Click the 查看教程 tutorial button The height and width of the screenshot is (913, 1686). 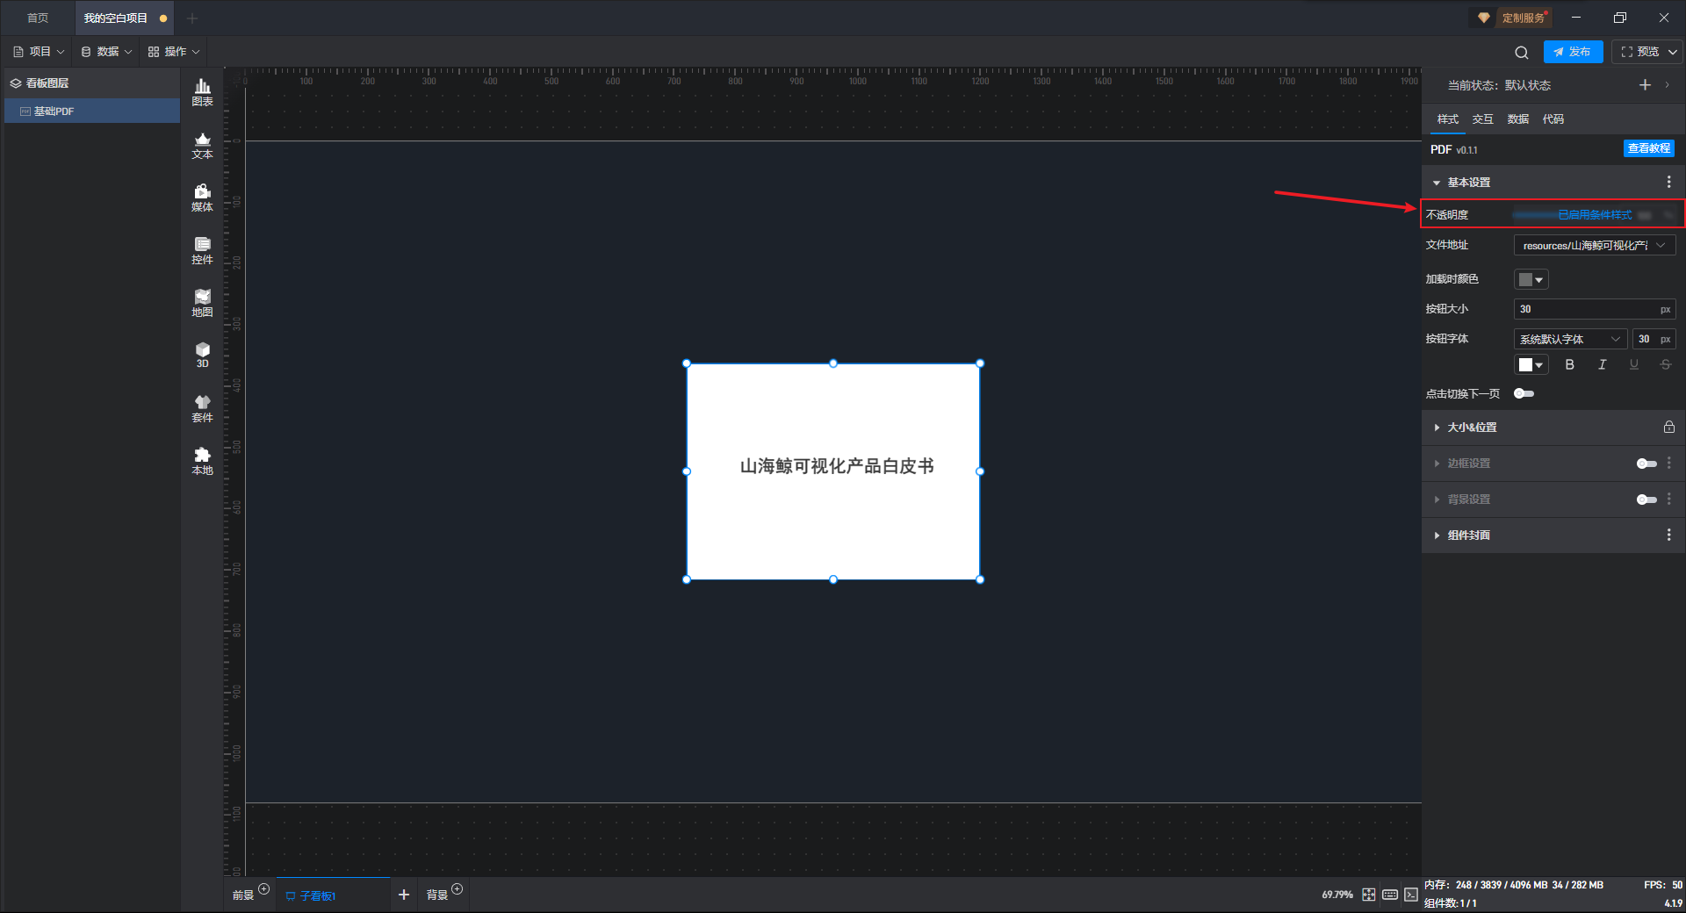[x=1648, y=148]
